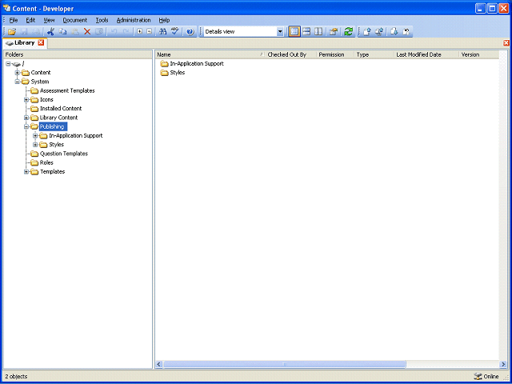Open the Details view dropdown

(280, 32)
